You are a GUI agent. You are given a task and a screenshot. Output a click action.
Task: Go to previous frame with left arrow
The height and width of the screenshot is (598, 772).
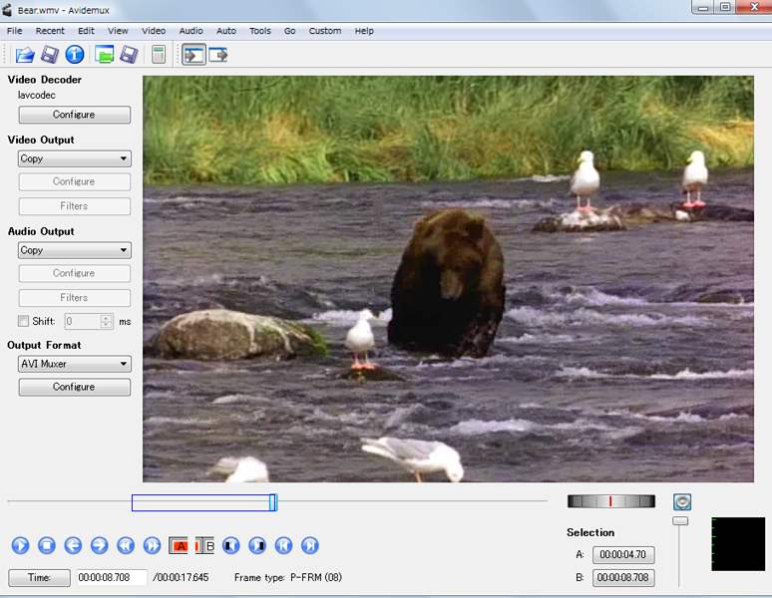[x=73, y=545]
